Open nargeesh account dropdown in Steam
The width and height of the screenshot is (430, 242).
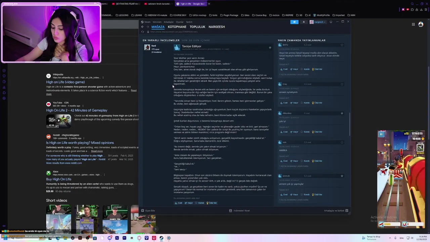[x=317, y=22]
